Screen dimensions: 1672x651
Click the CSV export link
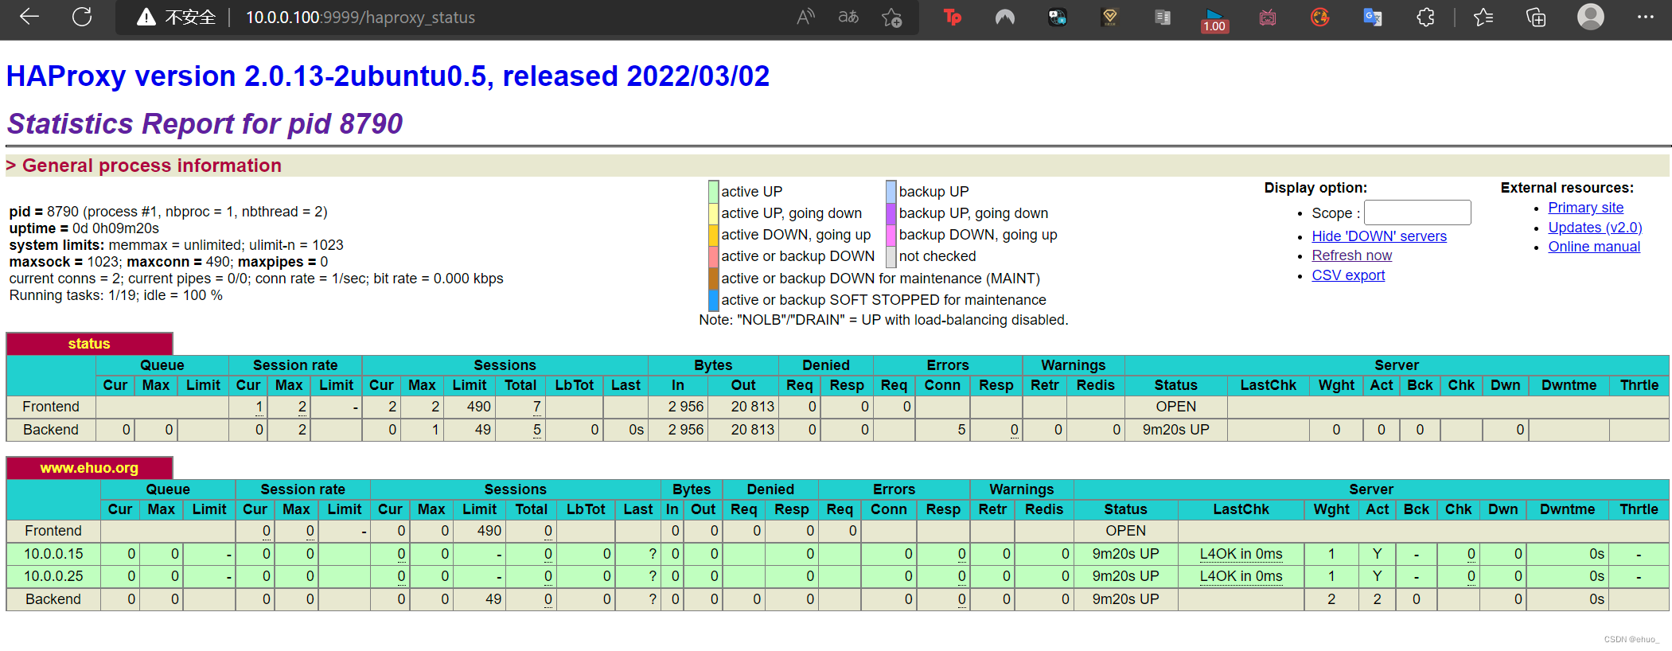click(x=1348, y=275)
